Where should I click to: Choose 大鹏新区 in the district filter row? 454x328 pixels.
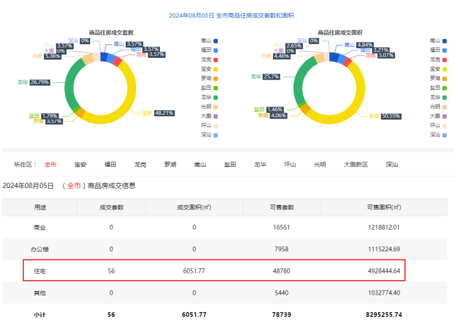[355, 165]
